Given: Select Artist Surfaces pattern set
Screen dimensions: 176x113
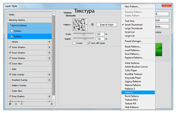Looking at the screenshot, I should point(132,63).
